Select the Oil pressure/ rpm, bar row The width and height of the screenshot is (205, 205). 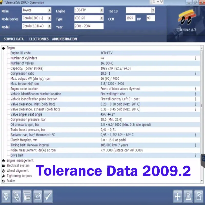pyautogui.click(x=105, y=125)
